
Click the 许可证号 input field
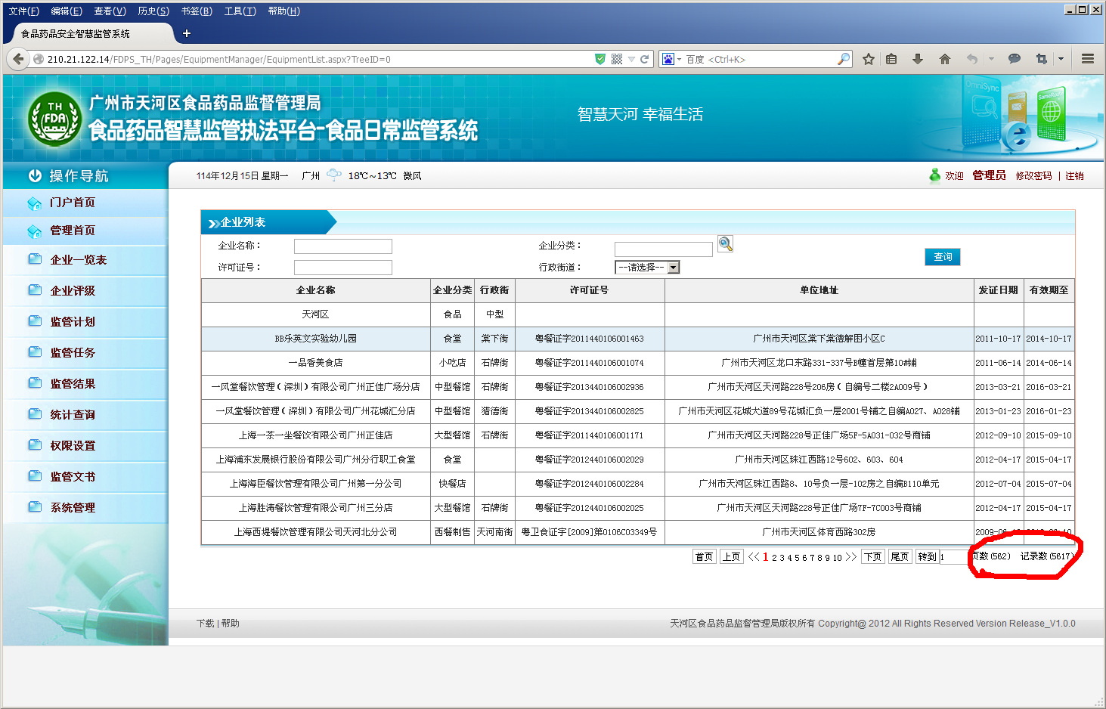coord(343,268)
